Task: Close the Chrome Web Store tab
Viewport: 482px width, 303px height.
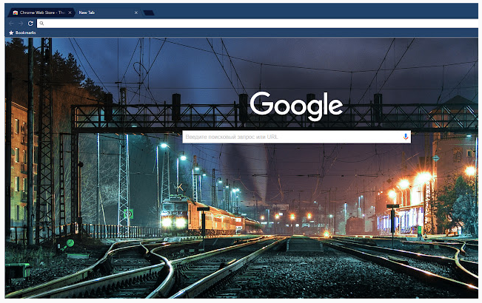Action: [x=70, y=13]
